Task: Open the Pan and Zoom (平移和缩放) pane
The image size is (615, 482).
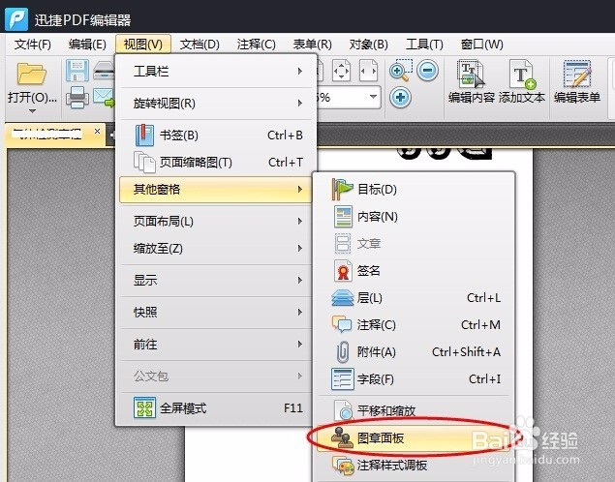Action: [414, 410]
